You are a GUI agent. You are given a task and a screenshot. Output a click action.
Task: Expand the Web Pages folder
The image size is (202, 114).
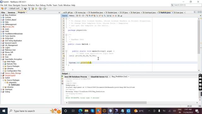pos(3,62)
